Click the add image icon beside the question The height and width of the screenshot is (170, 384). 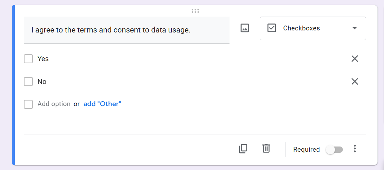(x=245, y=28)
